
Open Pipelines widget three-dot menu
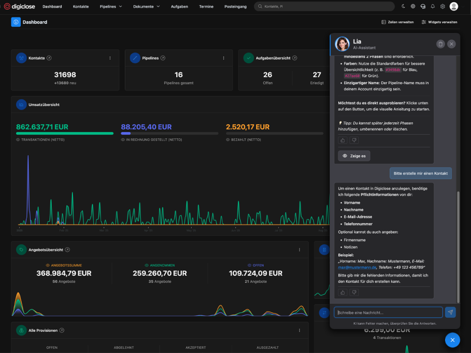tap(223, 58)
